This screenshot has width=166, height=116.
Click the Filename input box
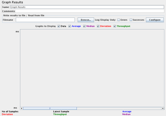(x=45, y=20)
